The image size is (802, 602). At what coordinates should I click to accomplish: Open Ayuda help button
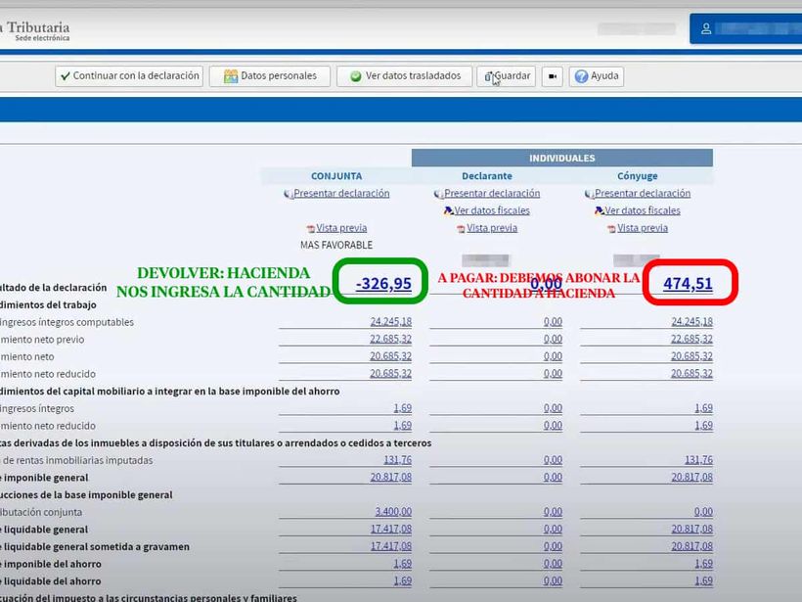pyautogui.click(x=597, y=76)
